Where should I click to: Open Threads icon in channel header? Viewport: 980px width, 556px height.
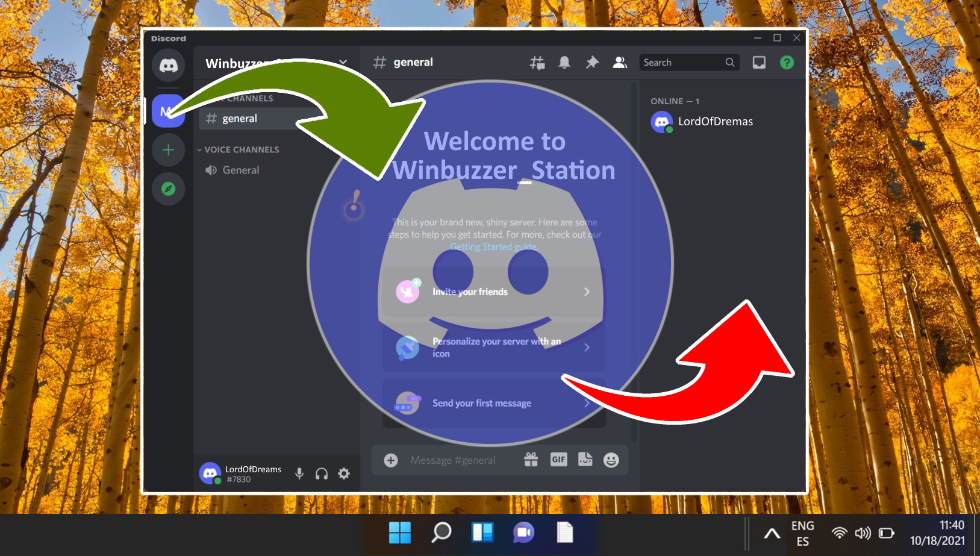(537, 63)
